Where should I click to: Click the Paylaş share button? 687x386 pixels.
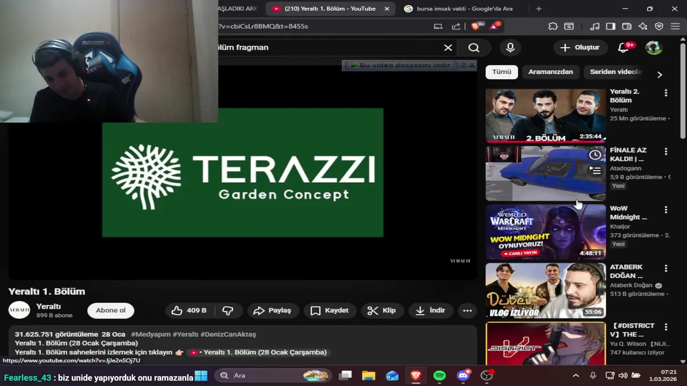[272, 310]
